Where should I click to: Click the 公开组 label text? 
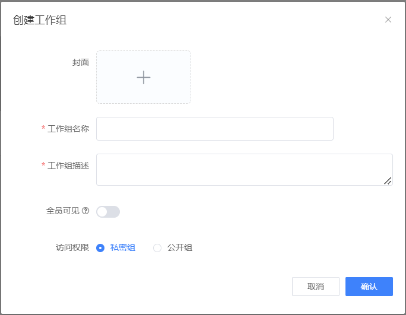click(x=180, y=248)
